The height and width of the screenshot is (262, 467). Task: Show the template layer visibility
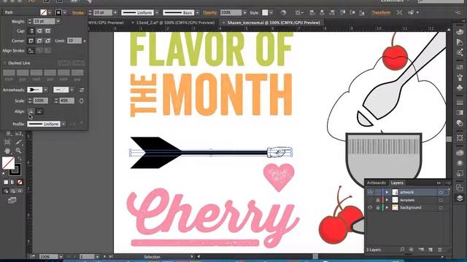point(370,200)
